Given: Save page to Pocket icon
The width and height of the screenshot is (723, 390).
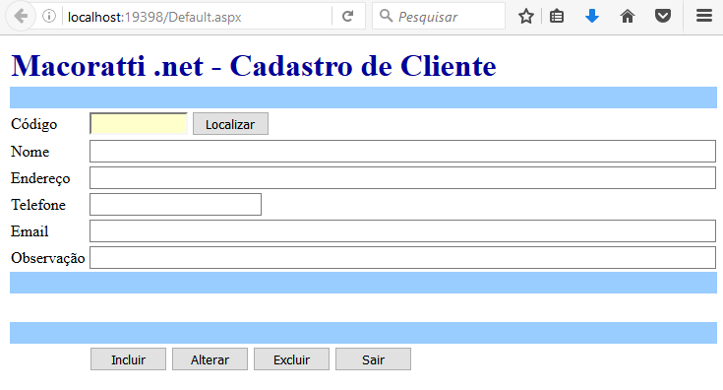Looking at the screenshot, I should 663,16.
